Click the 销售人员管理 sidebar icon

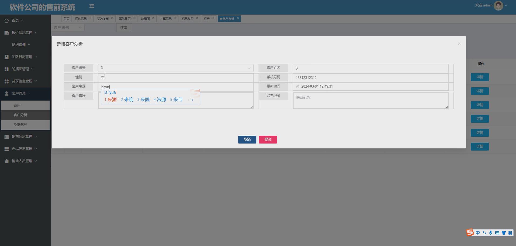pos(6,161)
